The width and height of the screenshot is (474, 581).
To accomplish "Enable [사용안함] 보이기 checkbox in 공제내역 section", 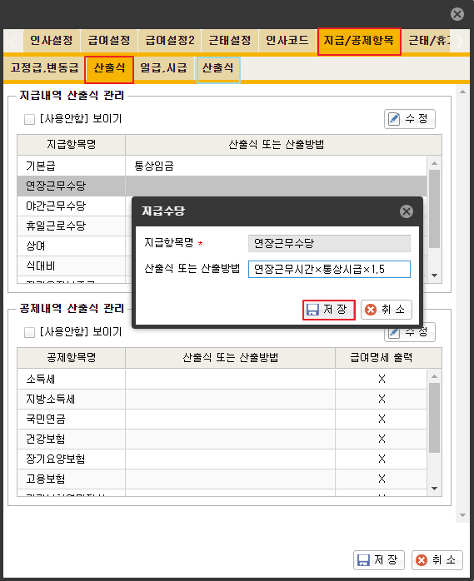I will pos(29,332).
